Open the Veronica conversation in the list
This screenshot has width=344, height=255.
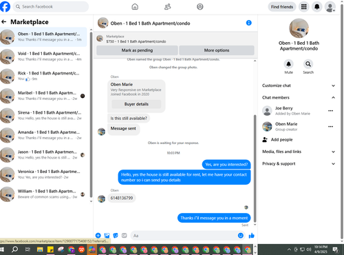(43, 174)
